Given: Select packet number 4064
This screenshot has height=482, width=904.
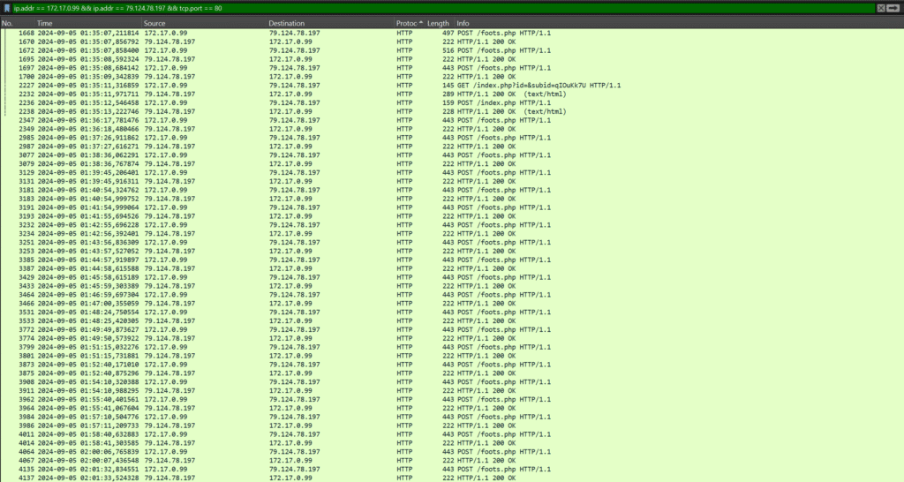Looking at the screenshot, I should pos(452,451).
